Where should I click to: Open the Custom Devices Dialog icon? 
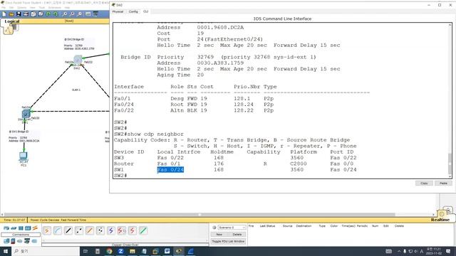[95, 14]
